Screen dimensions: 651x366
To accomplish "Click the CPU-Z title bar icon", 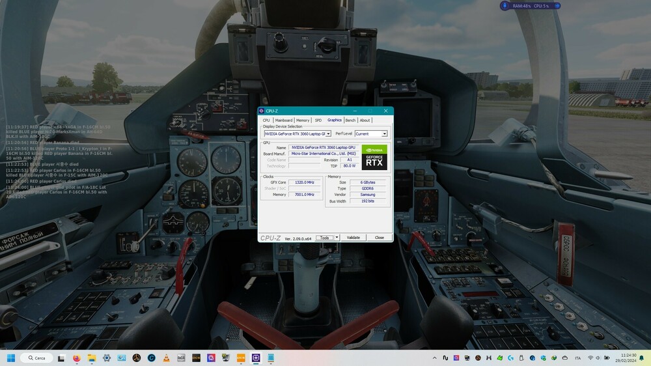I will pos(261,111).
